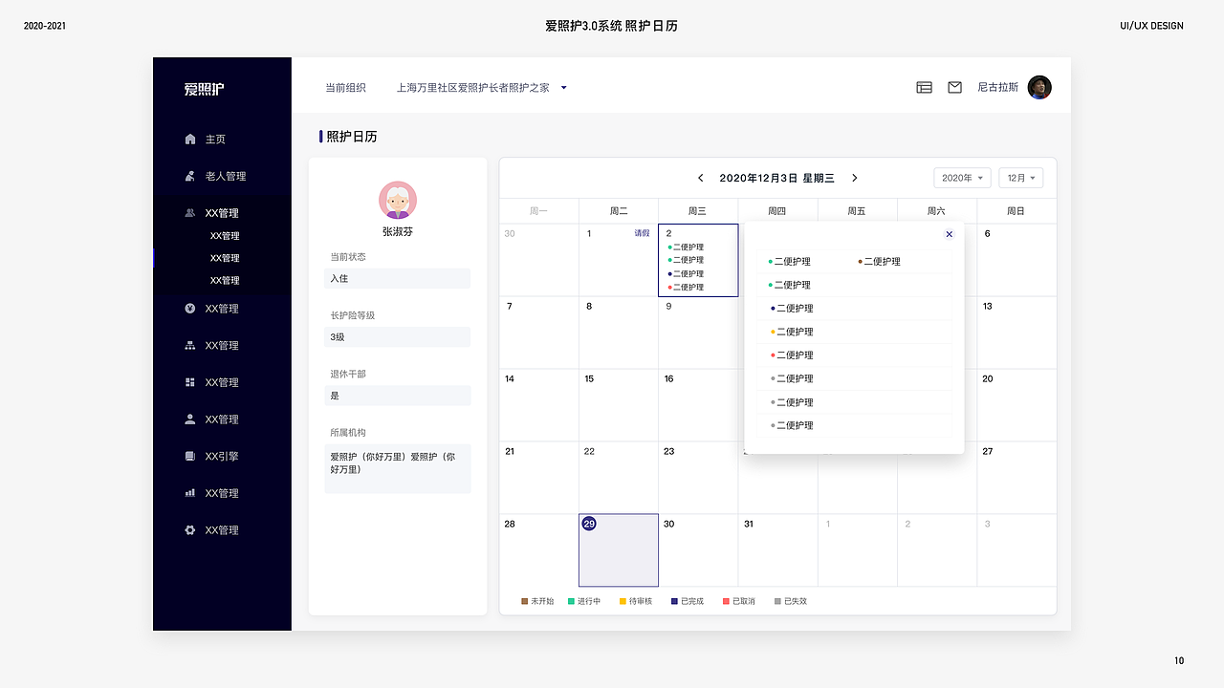1224x688 pixels.
Task: Select the second XX管理 sub-menu item, marked active
Action: click(225, 258)
